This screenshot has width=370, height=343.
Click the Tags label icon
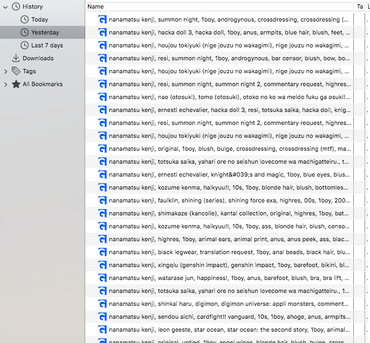16,71
